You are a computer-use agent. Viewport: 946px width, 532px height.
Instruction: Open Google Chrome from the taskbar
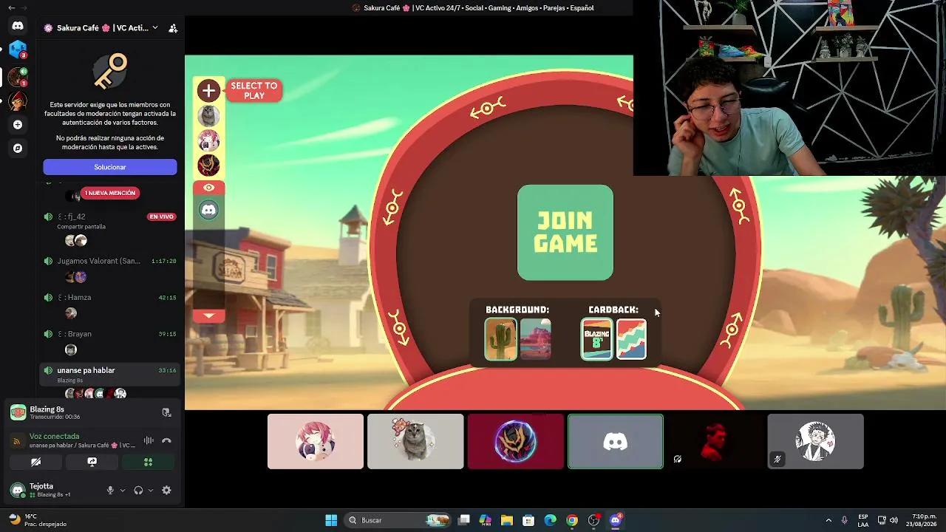(x=572, y=520)
